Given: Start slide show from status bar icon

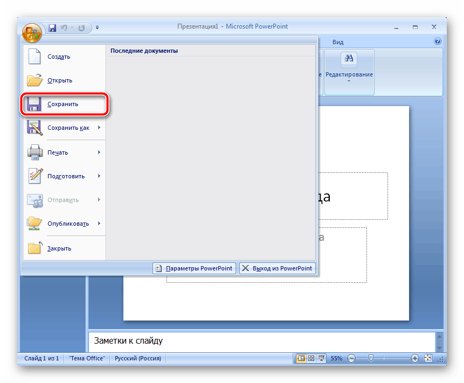Looking at the screenshot, I should coord(322,358).
